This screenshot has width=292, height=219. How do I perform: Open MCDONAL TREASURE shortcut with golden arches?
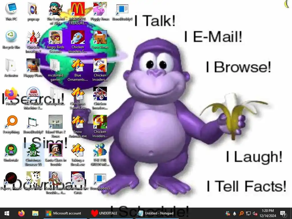click(78, 13)
